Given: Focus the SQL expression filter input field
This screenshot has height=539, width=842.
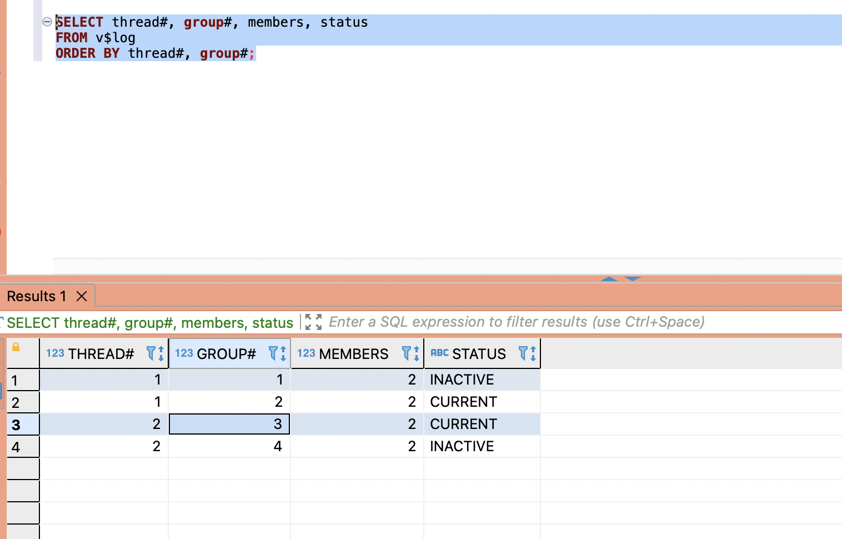Looking at the screenshot, I should pos(517,322).
